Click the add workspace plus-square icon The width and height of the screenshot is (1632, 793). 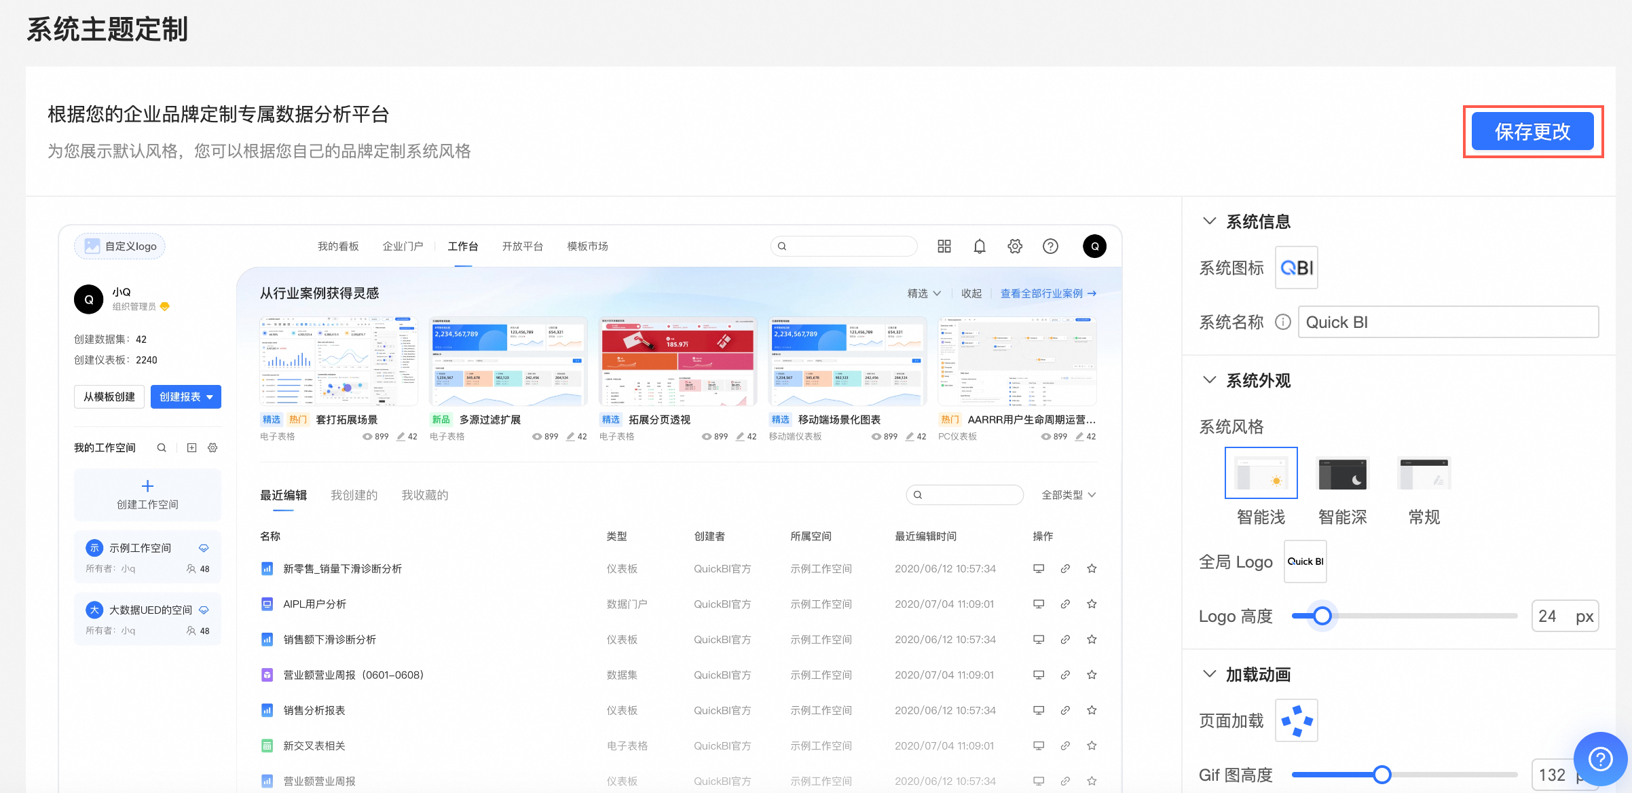(x=191, y=447)
